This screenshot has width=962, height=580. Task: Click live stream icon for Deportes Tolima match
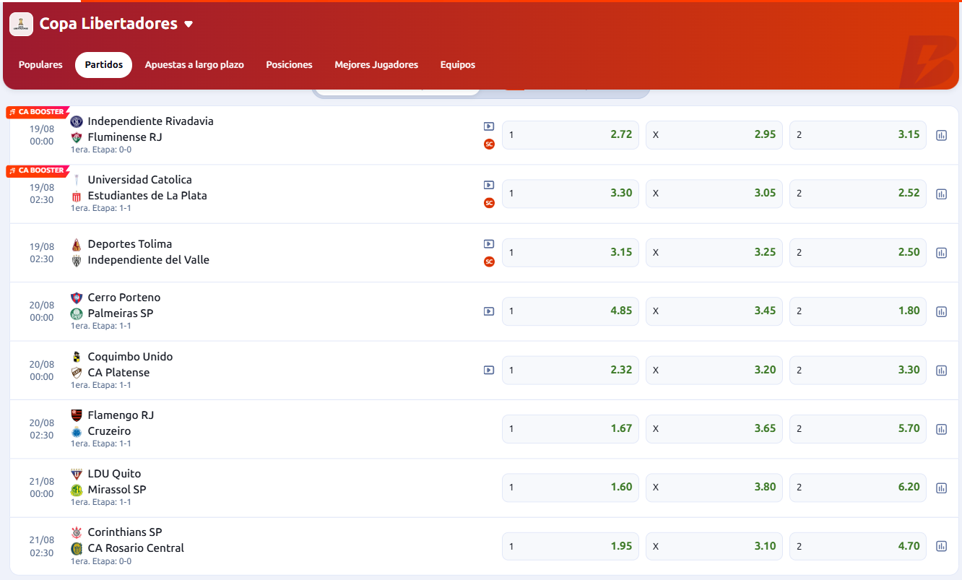click(489, 244)
